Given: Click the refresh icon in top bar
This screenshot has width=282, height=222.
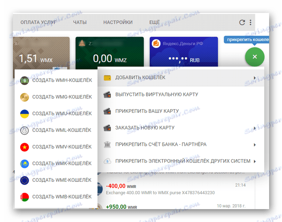Looking at the screenshot, I should click(242, 22).
